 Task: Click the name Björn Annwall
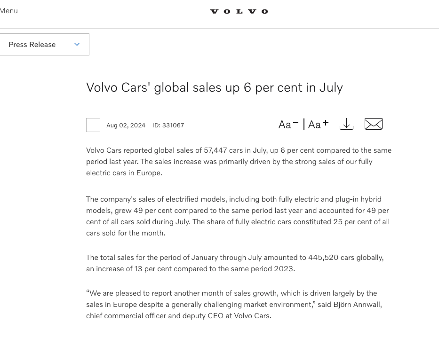coord(357,305)
